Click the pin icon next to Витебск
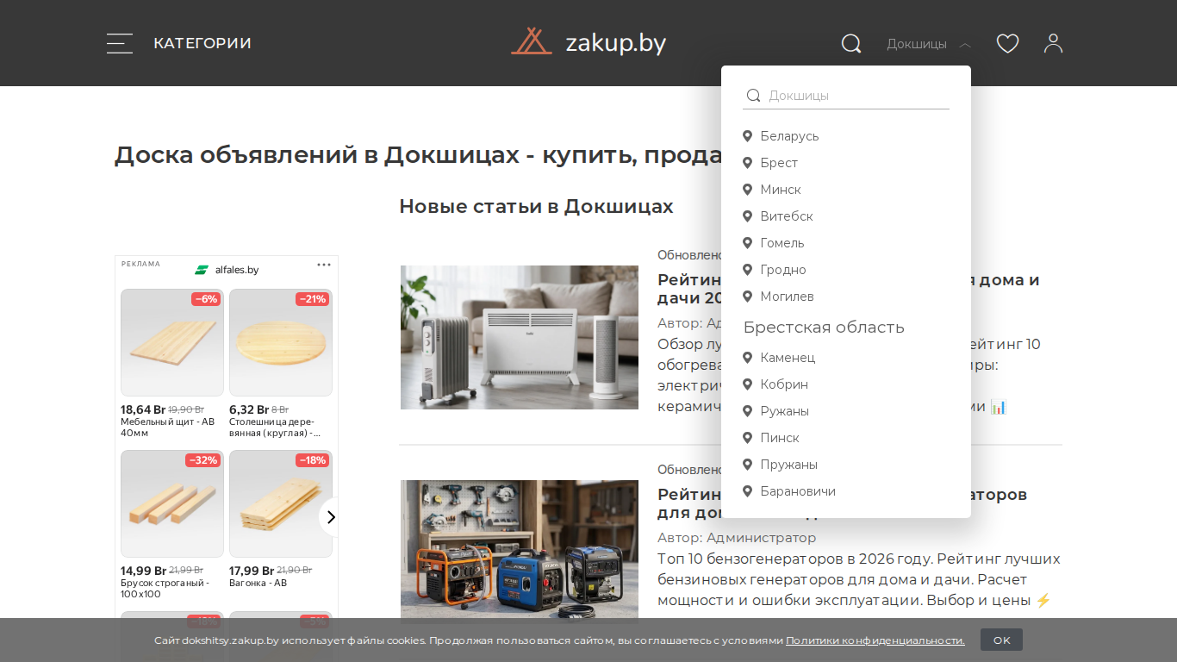Screen dimensions: 1177x662 [x=748, y=215]
